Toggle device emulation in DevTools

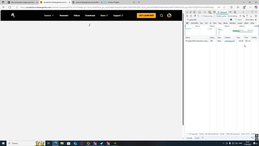pos(191,12)
